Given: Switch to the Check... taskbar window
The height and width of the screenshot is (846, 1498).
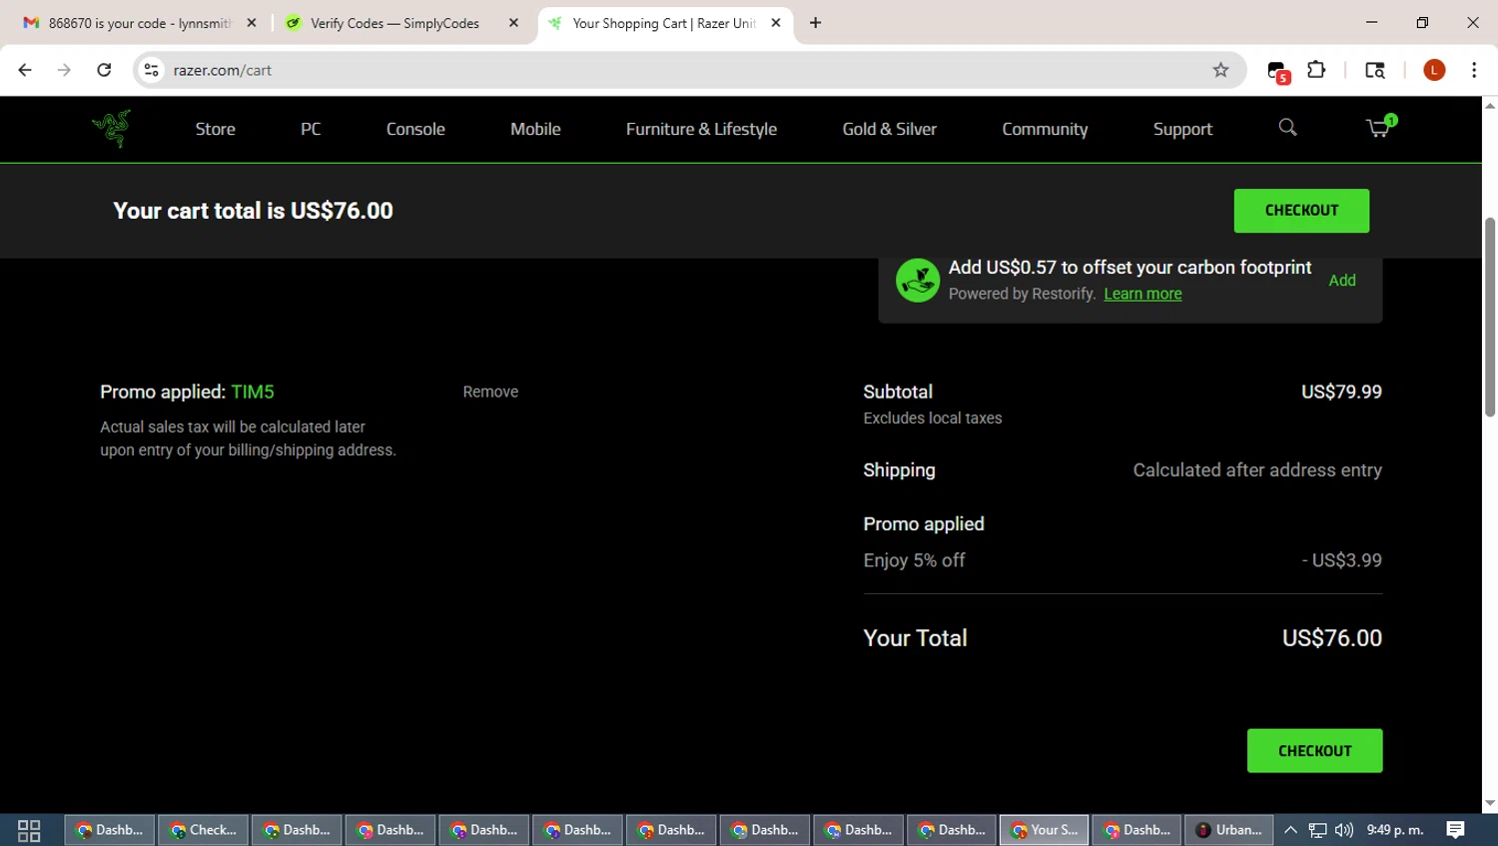Looking at the screenshot, I should tap(203, 830).
